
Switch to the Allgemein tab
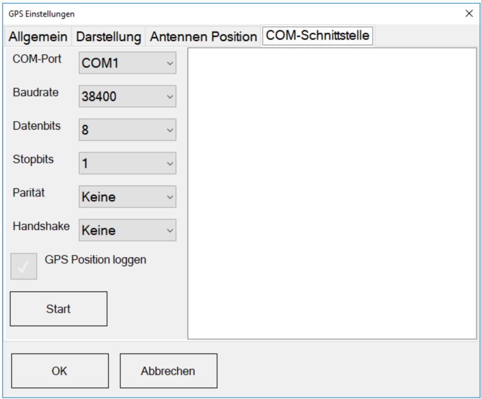38,37
